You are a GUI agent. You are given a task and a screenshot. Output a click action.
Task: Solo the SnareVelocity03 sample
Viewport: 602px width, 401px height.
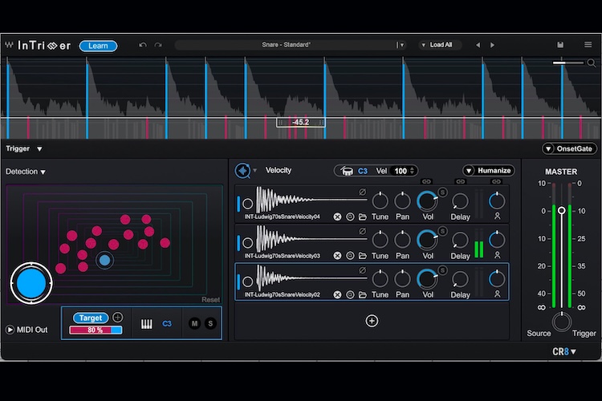click(x=442, y=232)
